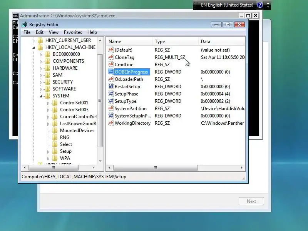Click the MountedDevices folder icon
This screenshot has width=308, height=231.
(x=55, y=131)
